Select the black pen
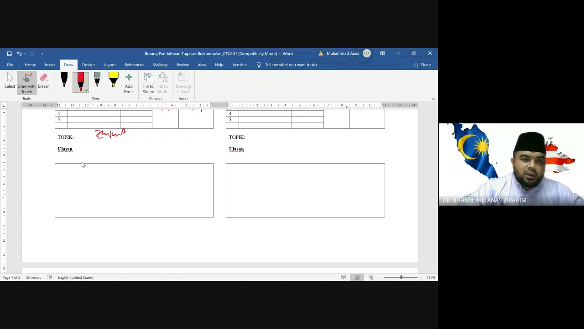 64,80
